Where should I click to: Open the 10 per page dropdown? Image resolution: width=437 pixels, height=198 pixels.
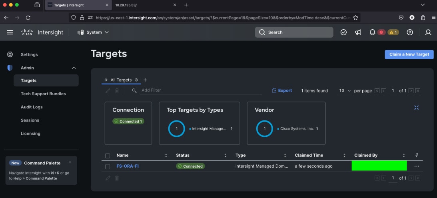pos(345,91)
